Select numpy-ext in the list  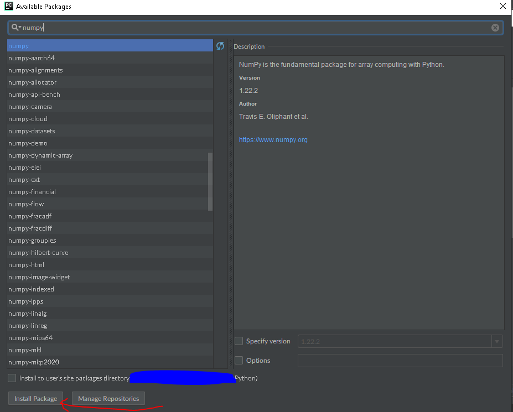point(110,180)
